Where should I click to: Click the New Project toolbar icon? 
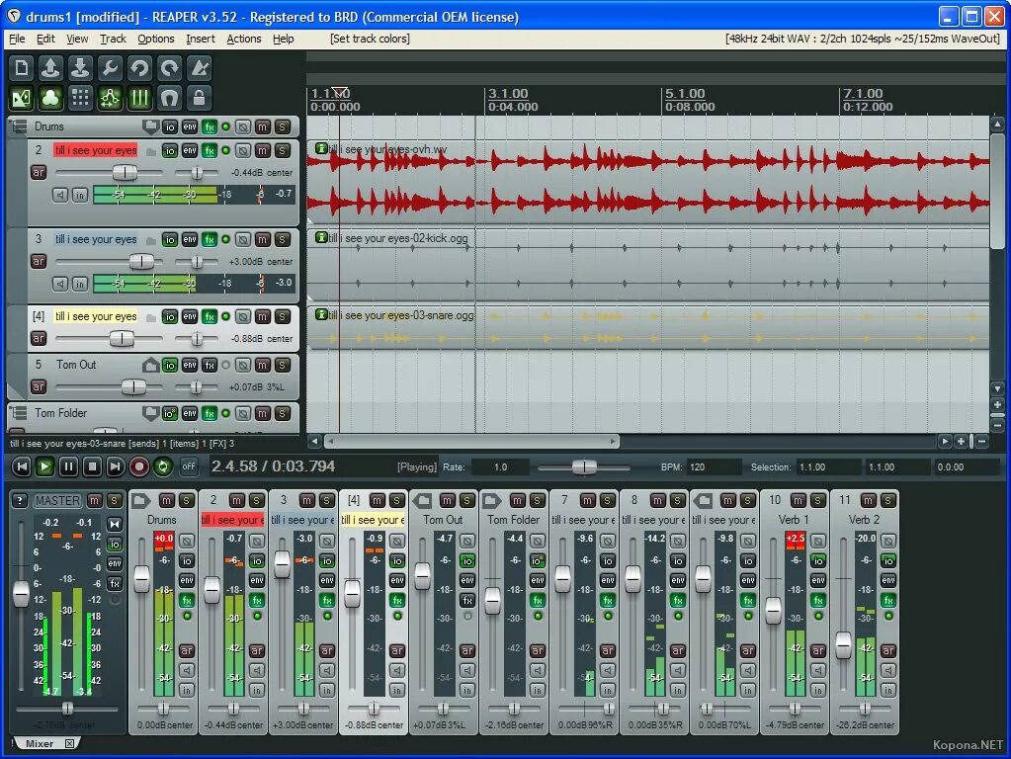pos(22,68)
